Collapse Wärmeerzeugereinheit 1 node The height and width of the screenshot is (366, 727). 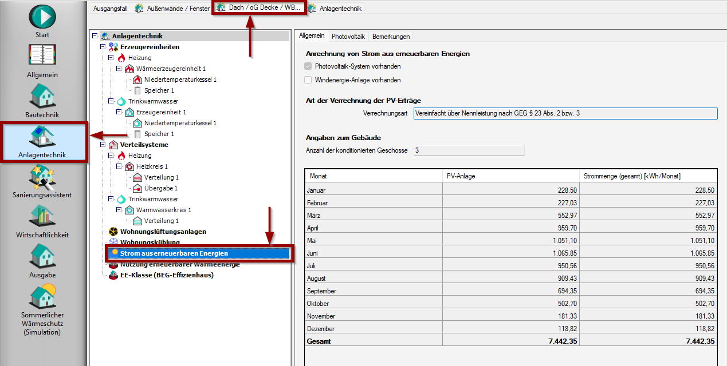click(119, 69)
